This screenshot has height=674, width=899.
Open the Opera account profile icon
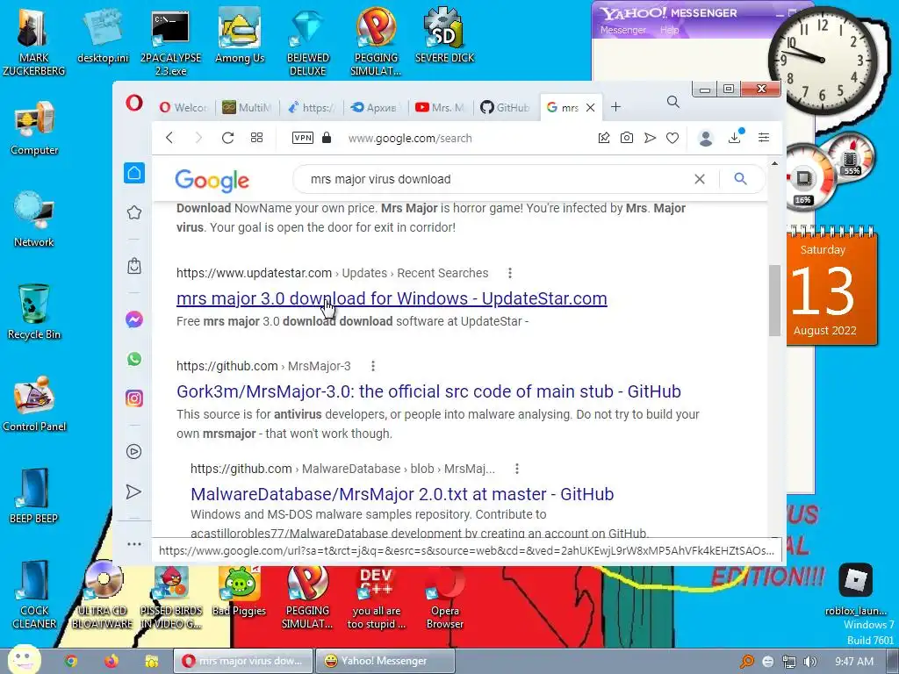[x=706, y=138]
